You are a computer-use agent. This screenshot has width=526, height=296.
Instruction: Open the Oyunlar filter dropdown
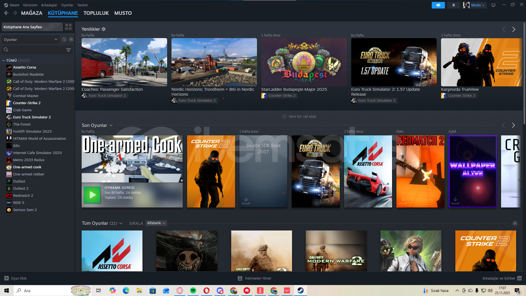pos(30,39)
